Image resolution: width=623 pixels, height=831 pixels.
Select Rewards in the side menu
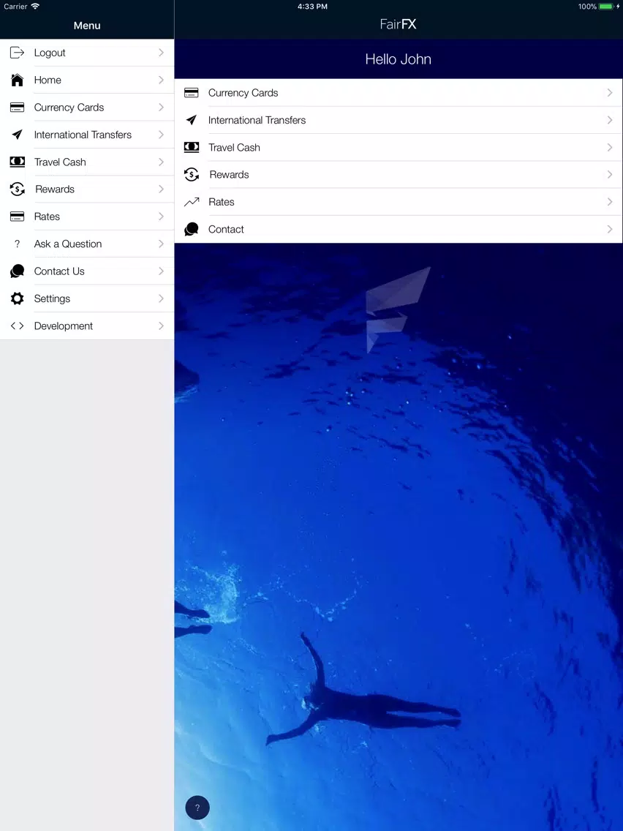tap(87, 189)
